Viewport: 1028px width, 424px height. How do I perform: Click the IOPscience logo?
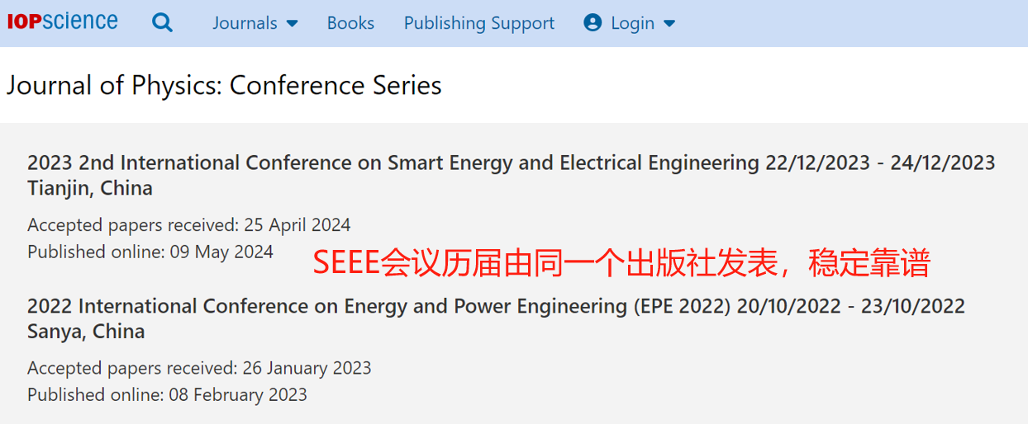63,21
